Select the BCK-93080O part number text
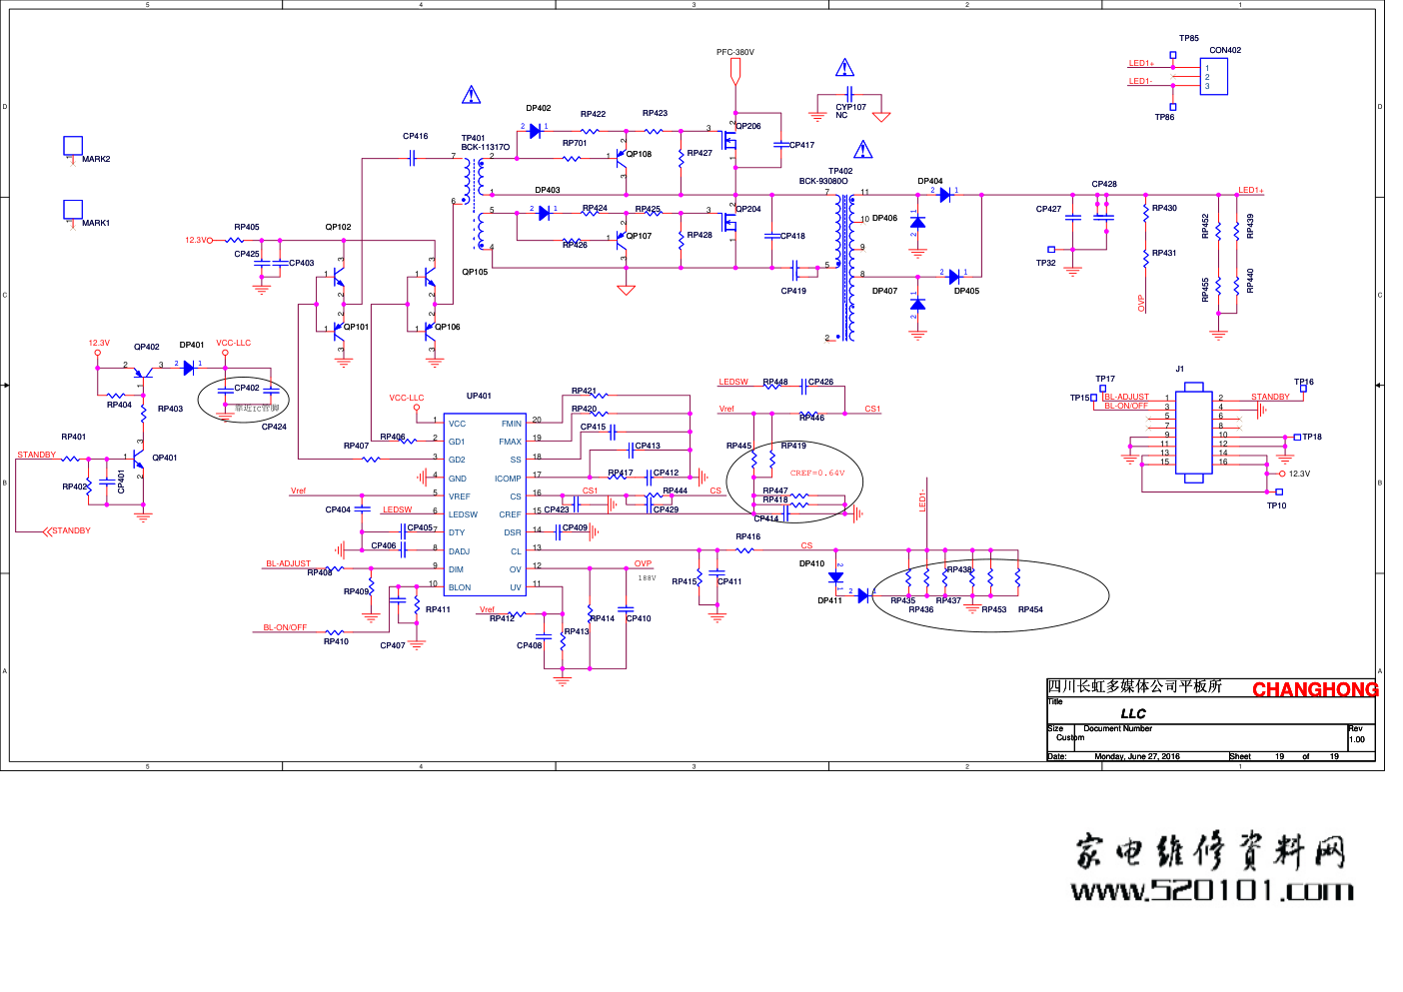The width and height of the screenshot is (1403, 992). point(823,181)
